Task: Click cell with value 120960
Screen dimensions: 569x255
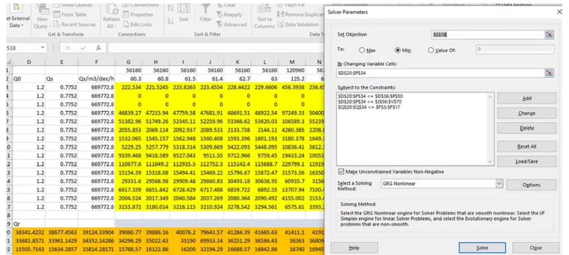Action: pos(292,70)
